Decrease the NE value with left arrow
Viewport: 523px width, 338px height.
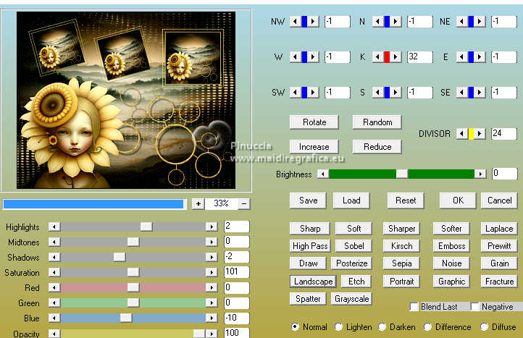pyautogui.click(x=461, y=22)
